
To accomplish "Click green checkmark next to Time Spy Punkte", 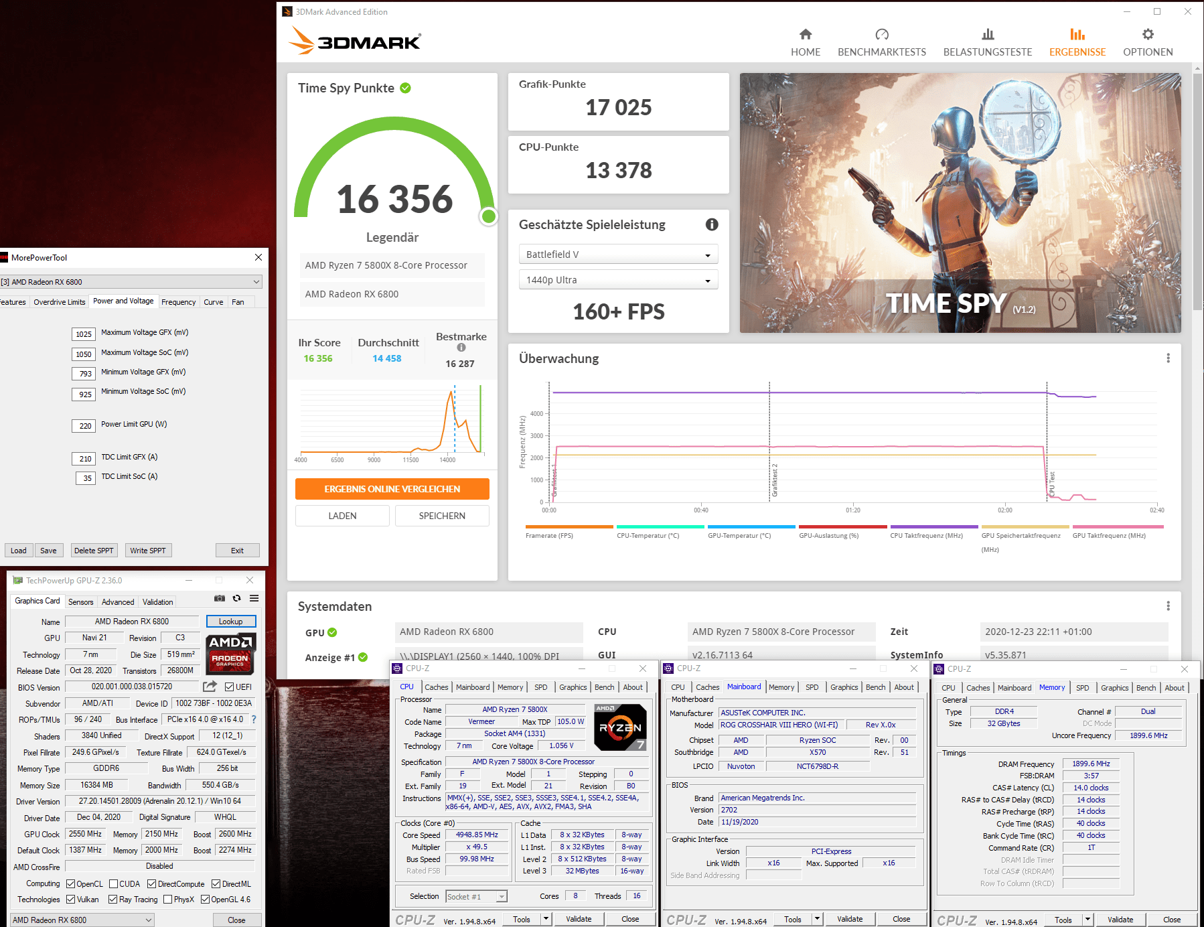I will tap(405, 88).
